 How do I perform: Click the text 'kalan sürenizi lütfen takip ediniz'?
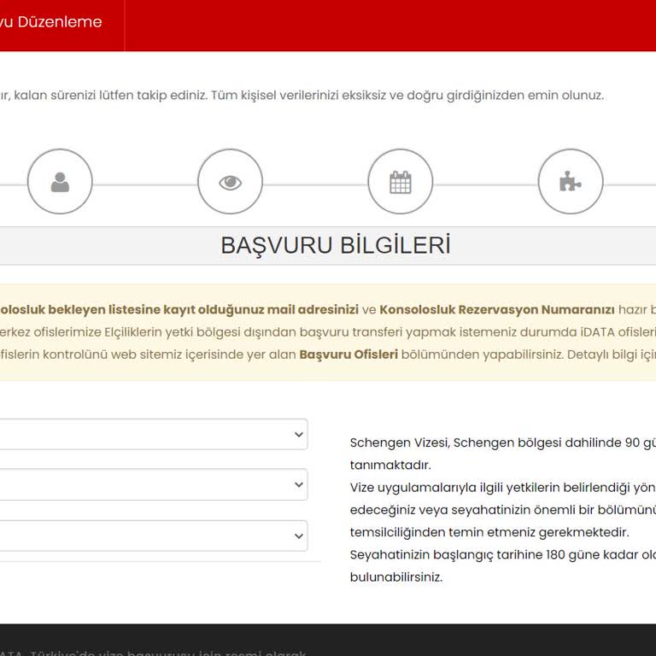[110, 96]
